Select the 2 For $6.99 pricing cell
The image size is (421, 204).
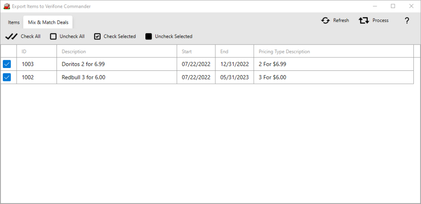pos(272,64)
